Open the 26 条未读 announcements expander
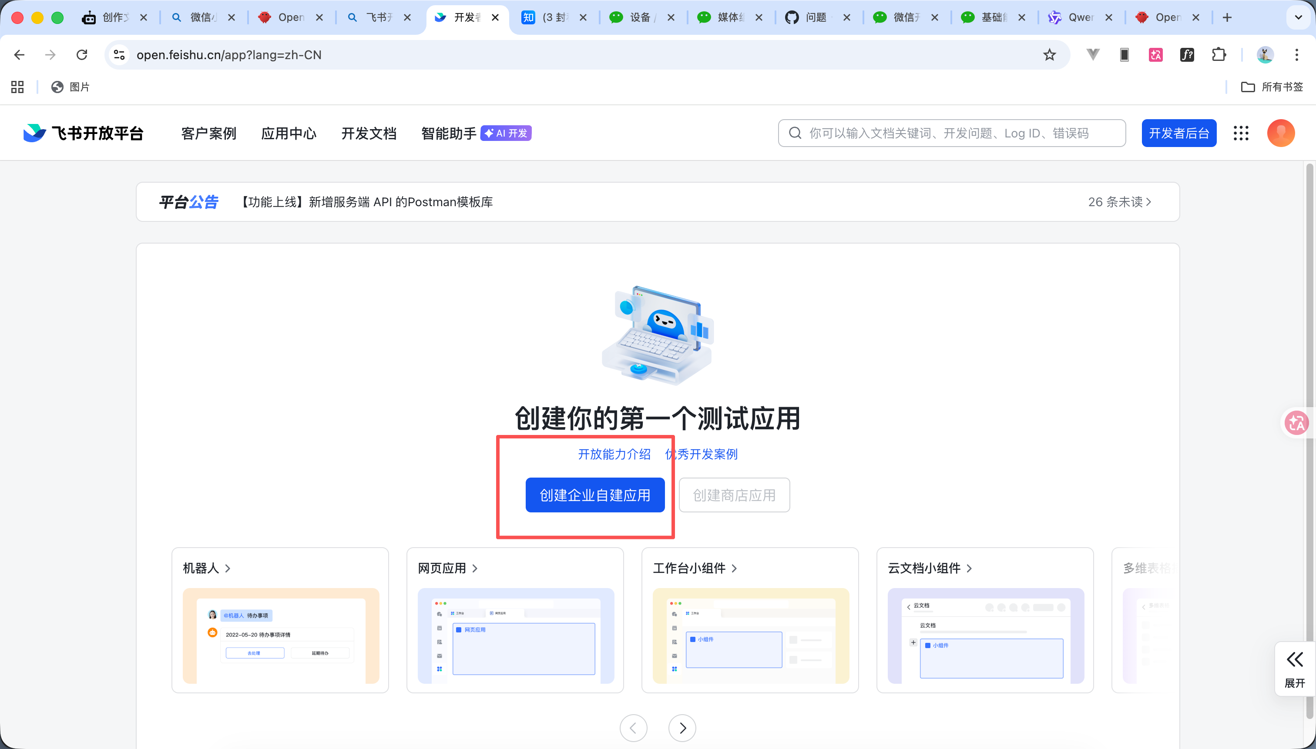1316x749 pixels. (1119, 202)
